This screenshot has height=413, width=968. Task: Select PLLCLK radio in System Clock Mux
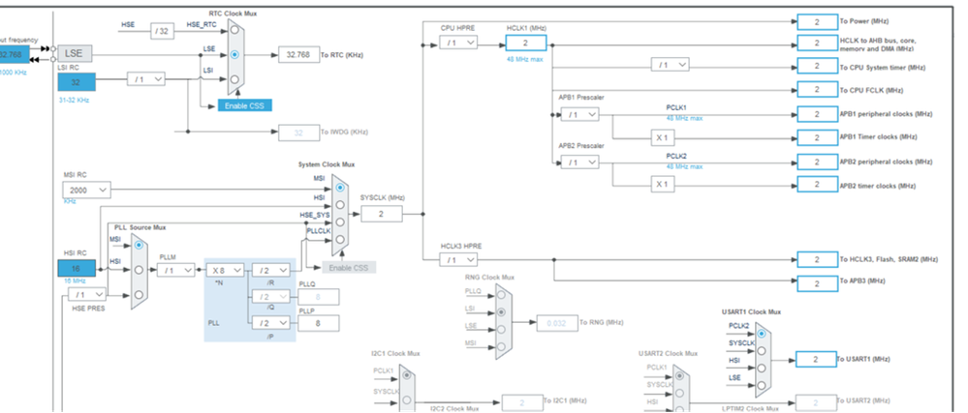click(x=339, y=239)
